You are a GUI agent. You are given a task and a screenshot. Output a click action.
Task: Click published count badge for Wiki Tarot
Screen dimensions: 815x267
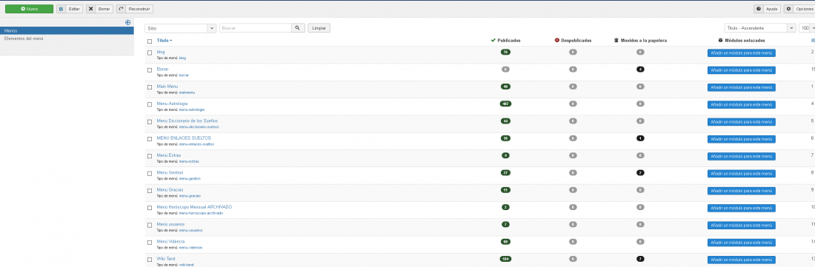505,259
